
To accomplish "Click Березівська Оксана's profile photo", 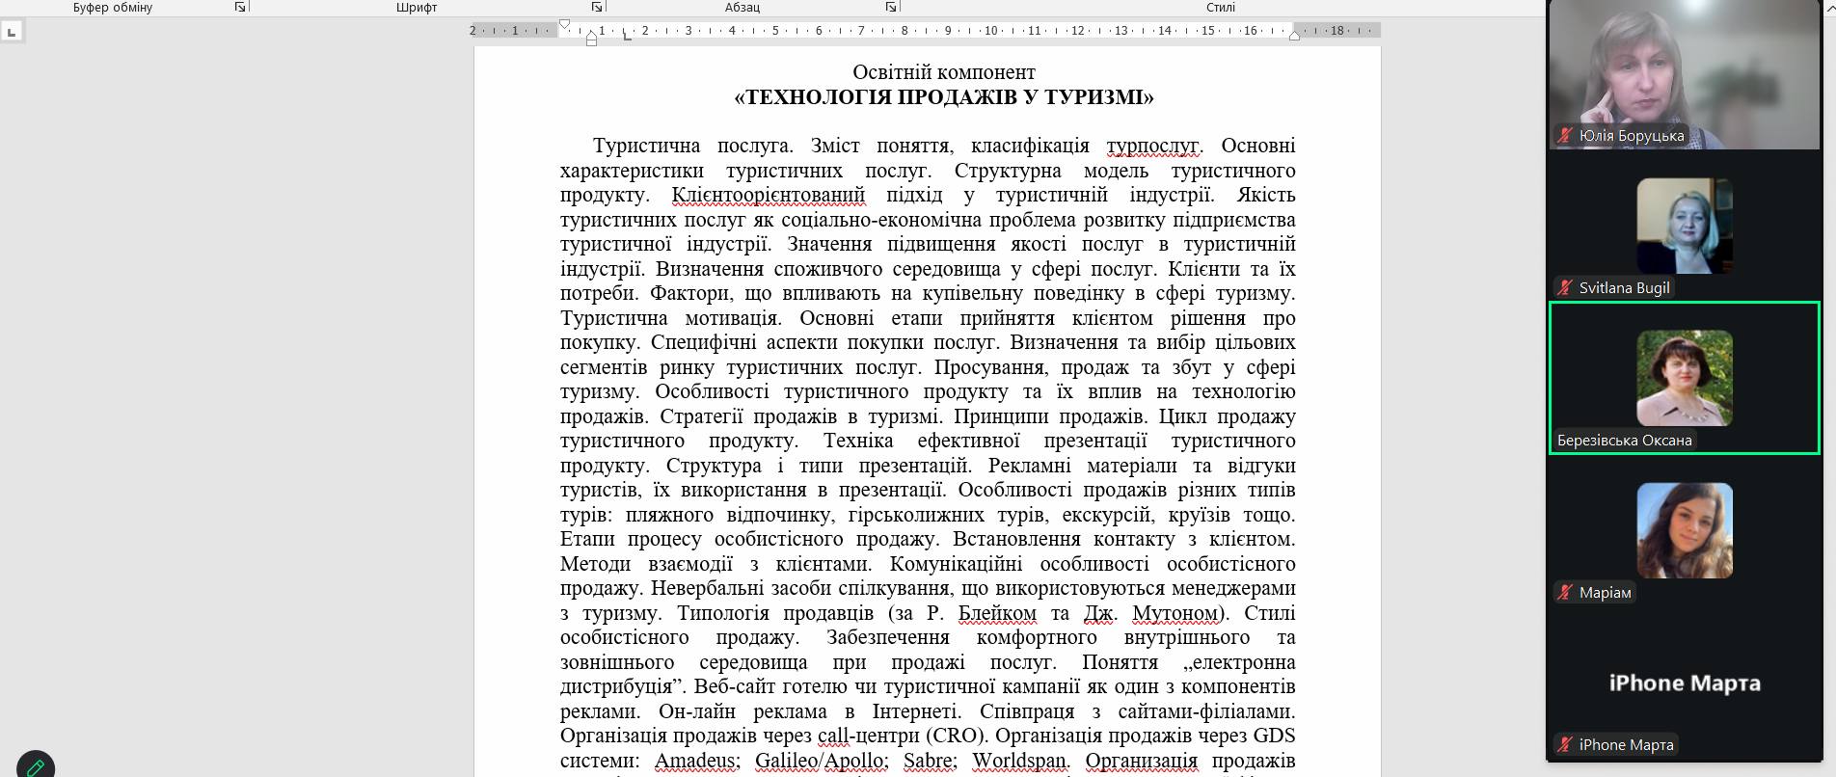I will tap(1684, 378).
